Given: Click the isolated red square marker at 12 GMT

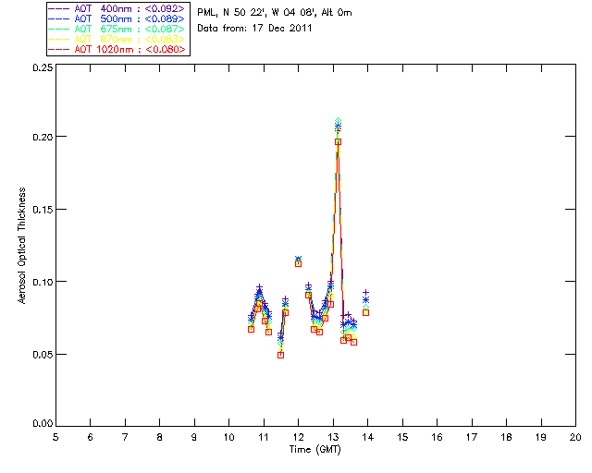Looking at the screenshot, I should pos(298,263).
